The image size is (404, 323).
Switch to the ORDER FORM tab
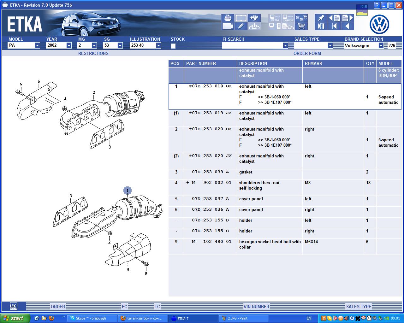307,53
